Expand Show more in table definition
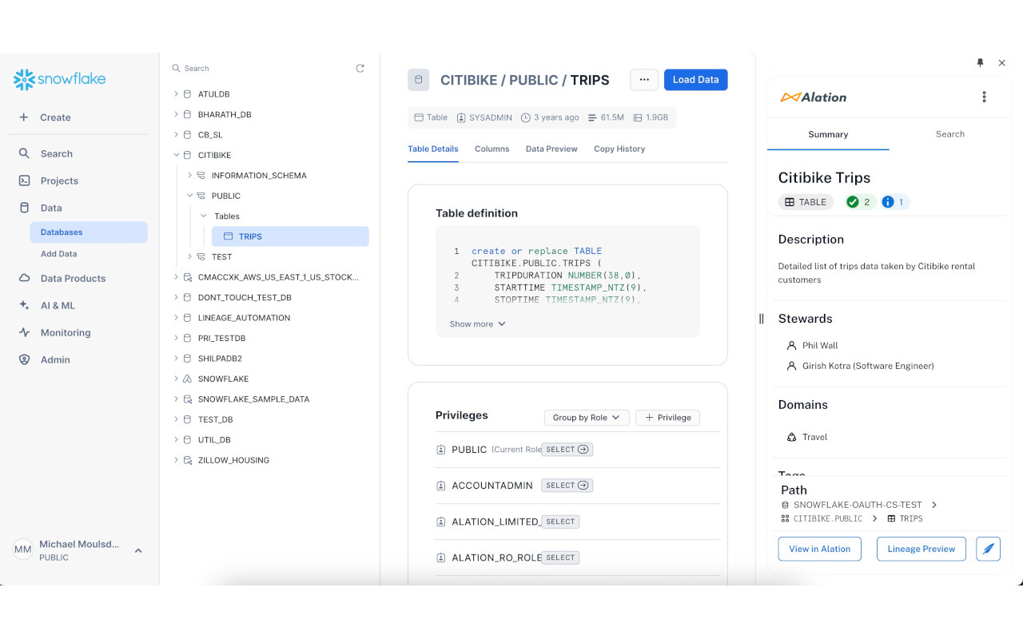The height and width of the screenshot is (639, 1023). click(x=478, y=323)
